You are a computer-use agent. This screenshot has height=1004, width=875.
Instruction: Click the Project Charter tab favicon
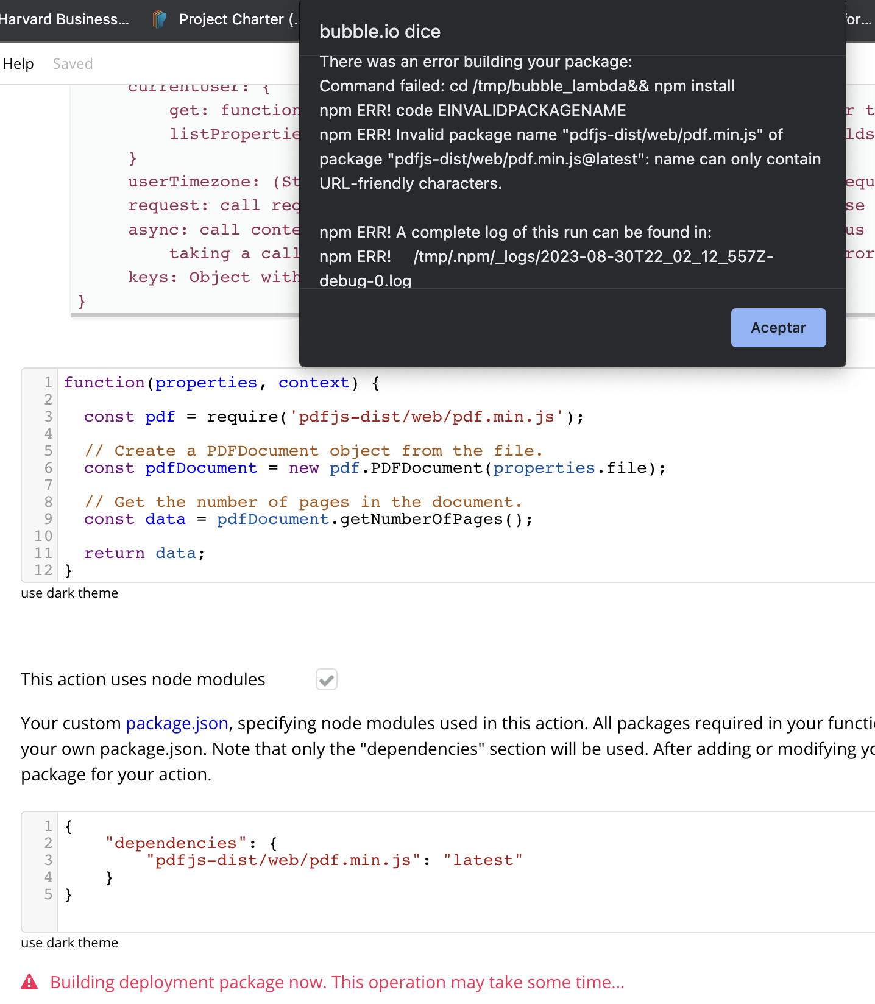click(x=160, y=19)
